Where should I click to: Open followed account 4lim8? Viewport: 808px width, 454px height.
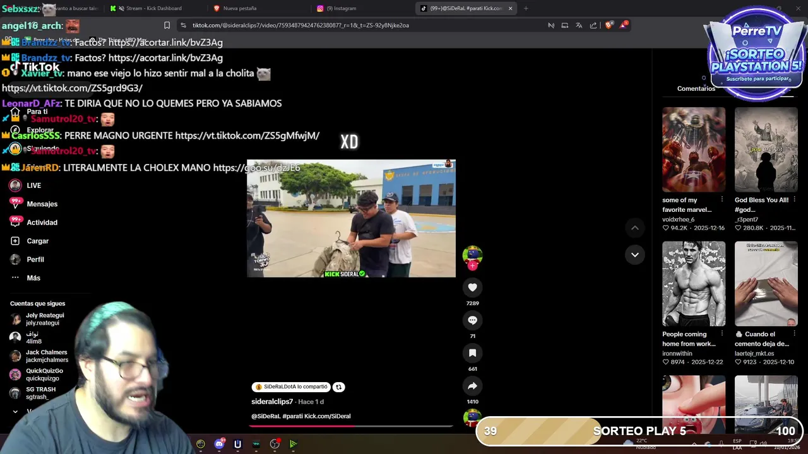27,337
